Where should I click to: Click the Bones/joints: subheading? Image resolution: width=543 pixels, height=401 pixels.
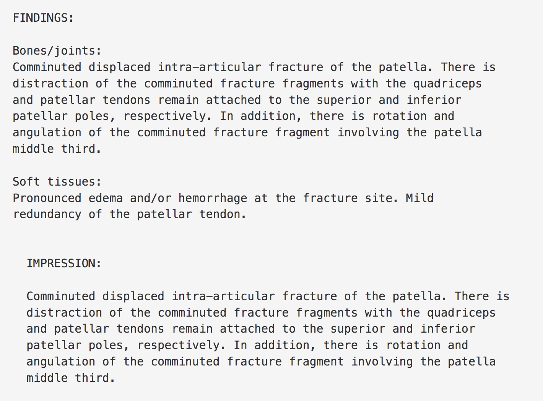pos(57,51)
